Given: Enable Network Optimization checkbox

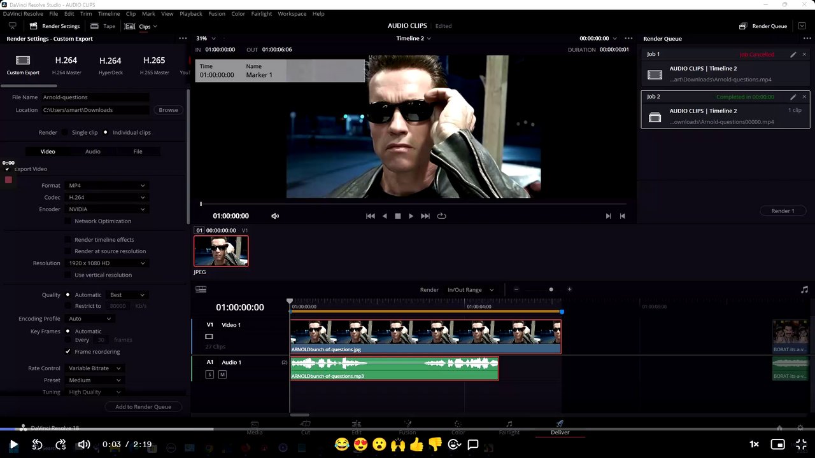Looking at the screenshot, I should [x=68, y=221].
